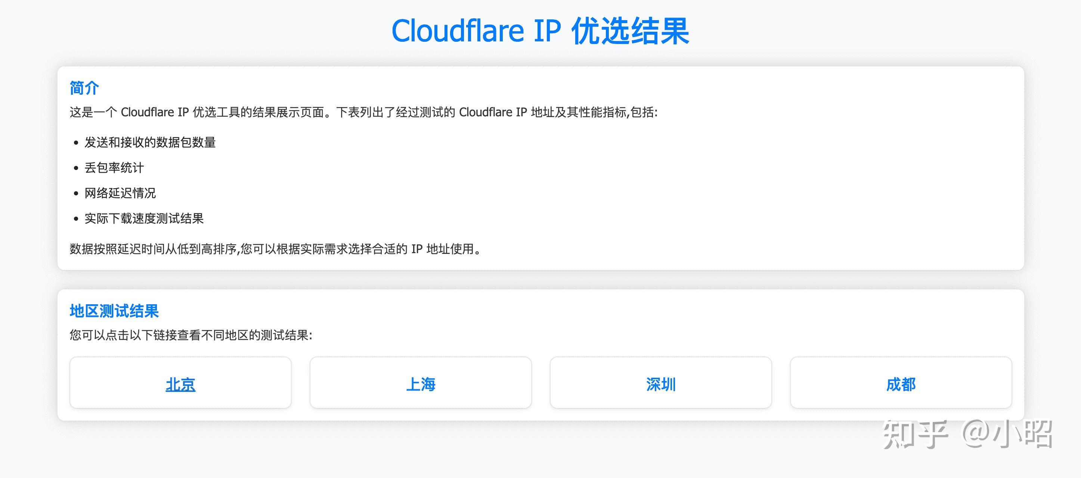Open the 深圳 region test results link

coord(662,385)
